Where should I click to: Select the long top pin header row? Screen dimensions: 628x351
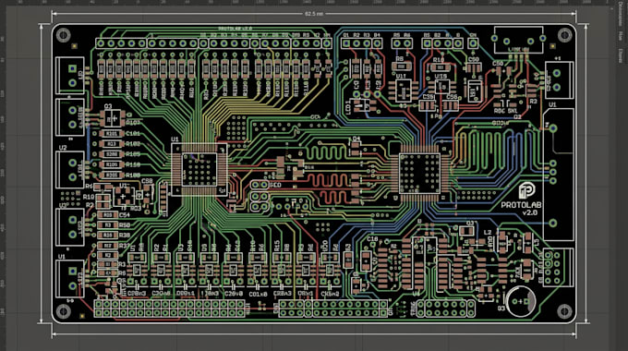point(214,43)
